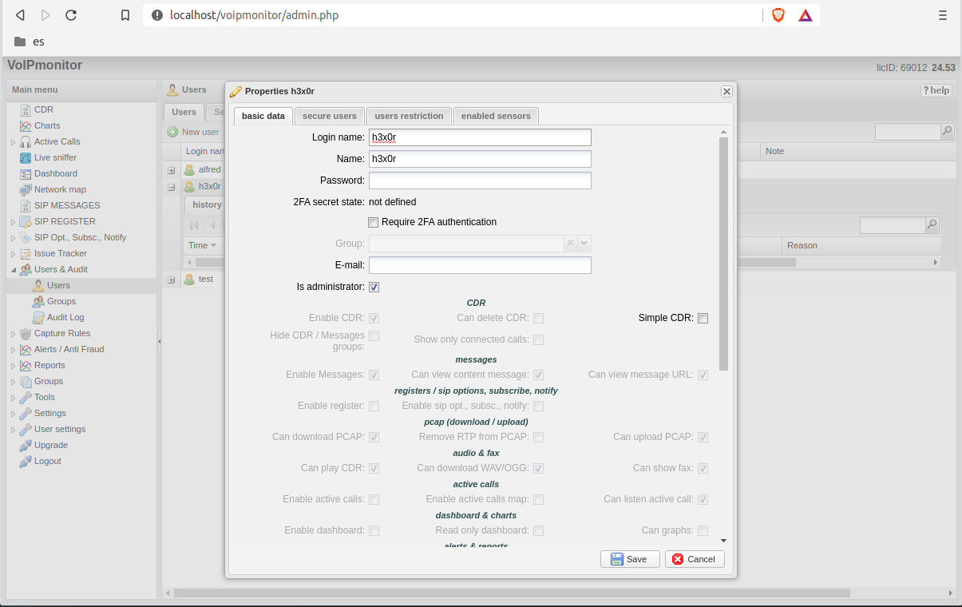
Task: Open the enabled sensors tab
Action: pyautogui.click(x=496, y=115)
